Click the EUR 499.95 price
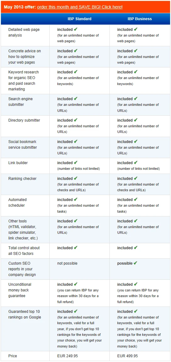This screenshot has width=171, height=362. click(x=127, y=356)
